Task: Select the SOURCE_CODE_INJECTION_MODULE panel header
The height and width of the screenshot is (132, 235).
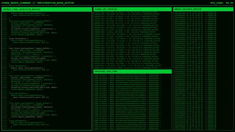Action: 47,10
